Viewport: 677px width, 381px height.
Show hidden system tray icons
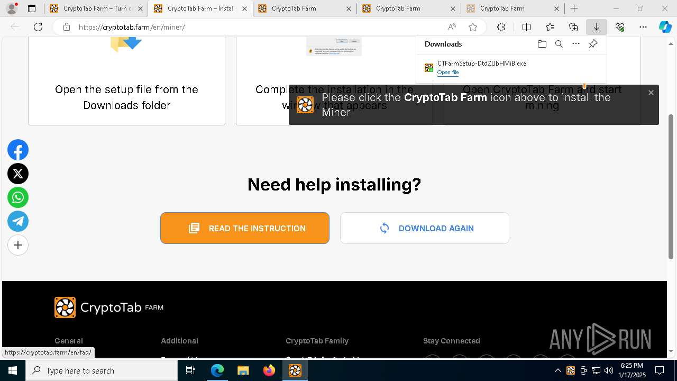click(557, 370)
